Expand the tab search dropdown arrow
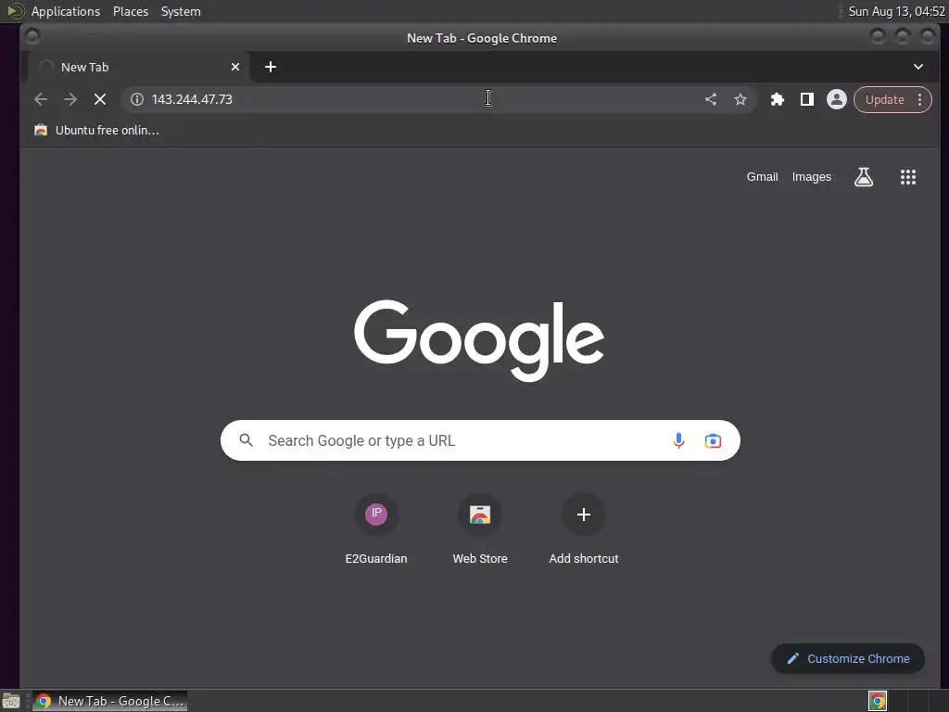949x712 pixels. click(918, 67)
